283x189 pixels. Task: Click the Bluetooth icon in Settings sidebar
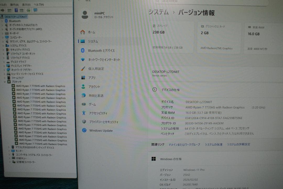(x=83, y=51)
